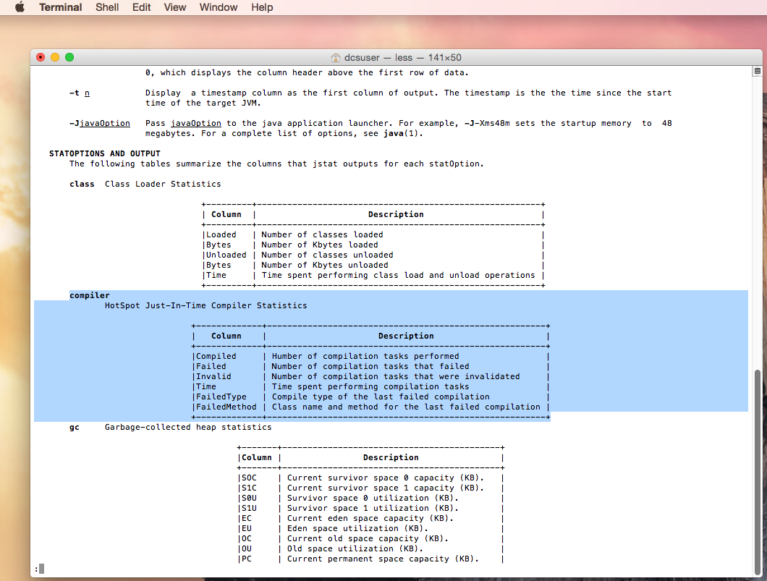767x581 pixels.
Task: Click the bold compiler heading
Action: coord(90,295)
